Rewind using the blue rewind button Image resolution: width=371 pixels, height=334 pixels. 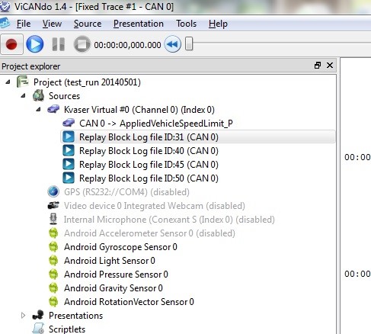tap(173, 44)
